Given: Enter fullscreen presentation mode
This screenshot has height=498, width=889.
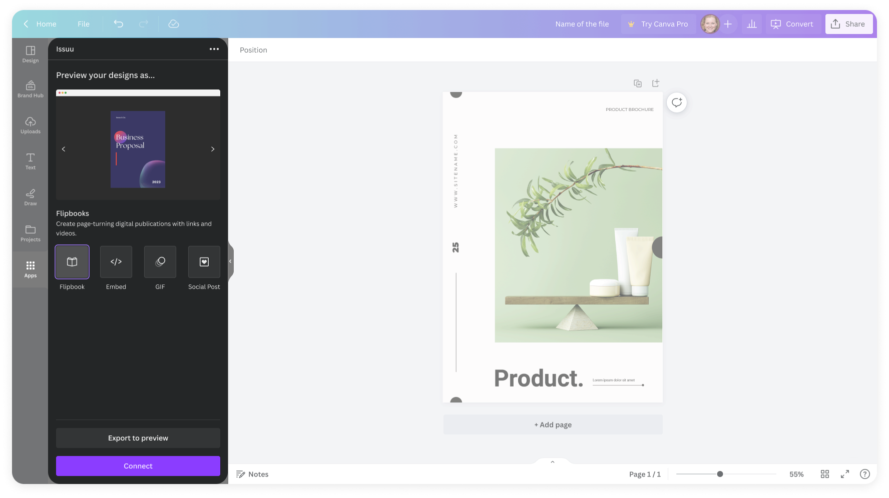Looking at the screenshot, I should [845, 474].
